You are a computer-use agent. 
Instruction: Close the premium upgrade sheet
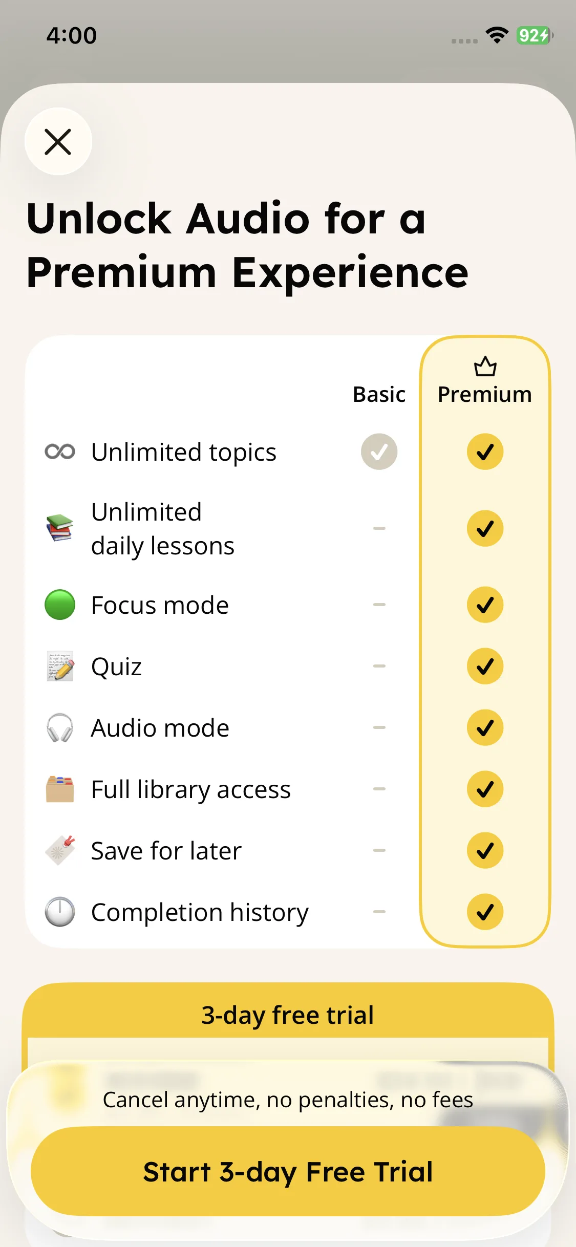(58, 142)
